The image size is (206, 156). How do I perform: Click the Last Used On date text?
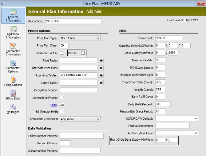(x=183, y=20)
